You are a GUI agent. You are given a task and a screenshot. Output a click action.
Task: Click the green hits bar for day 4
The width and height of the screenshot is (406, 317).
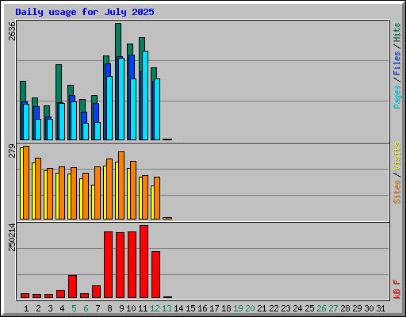(x=59, y=83)
